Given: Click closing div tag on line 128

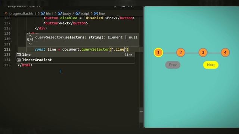Looking at the screenshot, I should click(x=41, y=28).
